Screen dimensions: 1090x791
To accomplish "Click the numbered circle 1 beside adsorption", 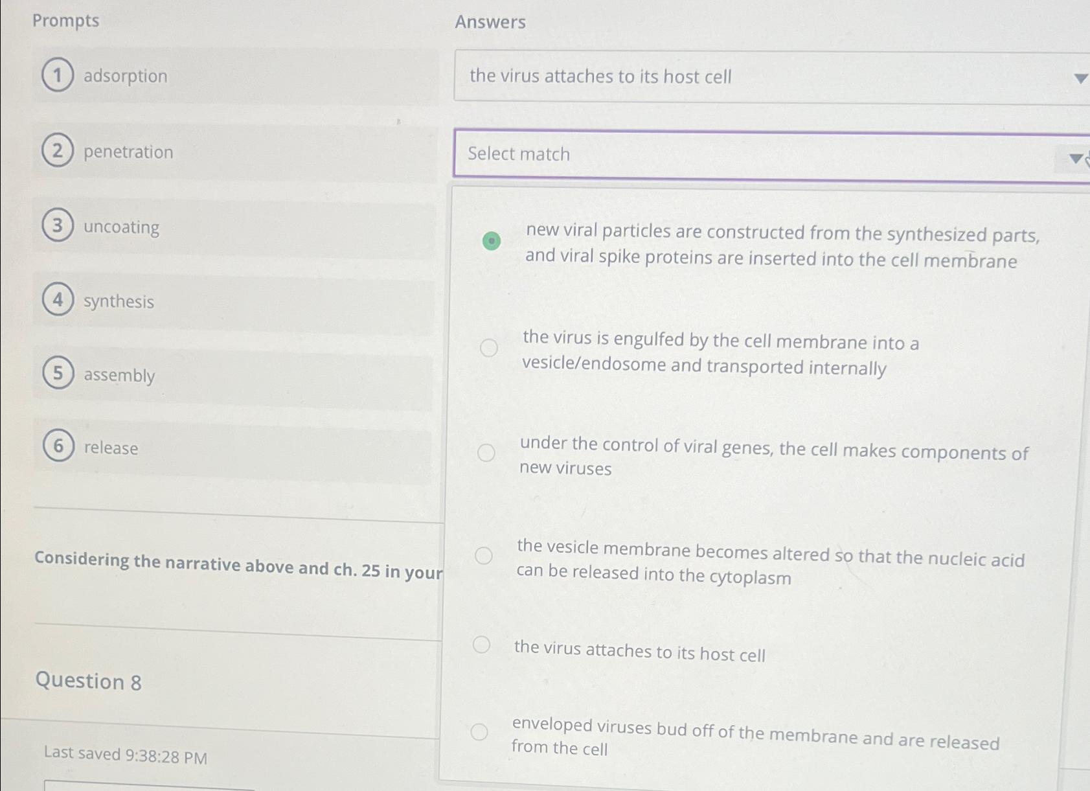I will (x=58, y=75).
